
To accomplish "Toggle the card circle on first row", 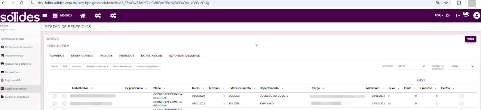I will (x=461, y=96).
